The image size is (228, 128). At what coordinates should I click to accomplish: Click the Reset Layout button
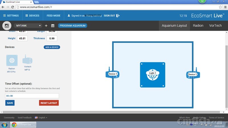click(49, 103)
